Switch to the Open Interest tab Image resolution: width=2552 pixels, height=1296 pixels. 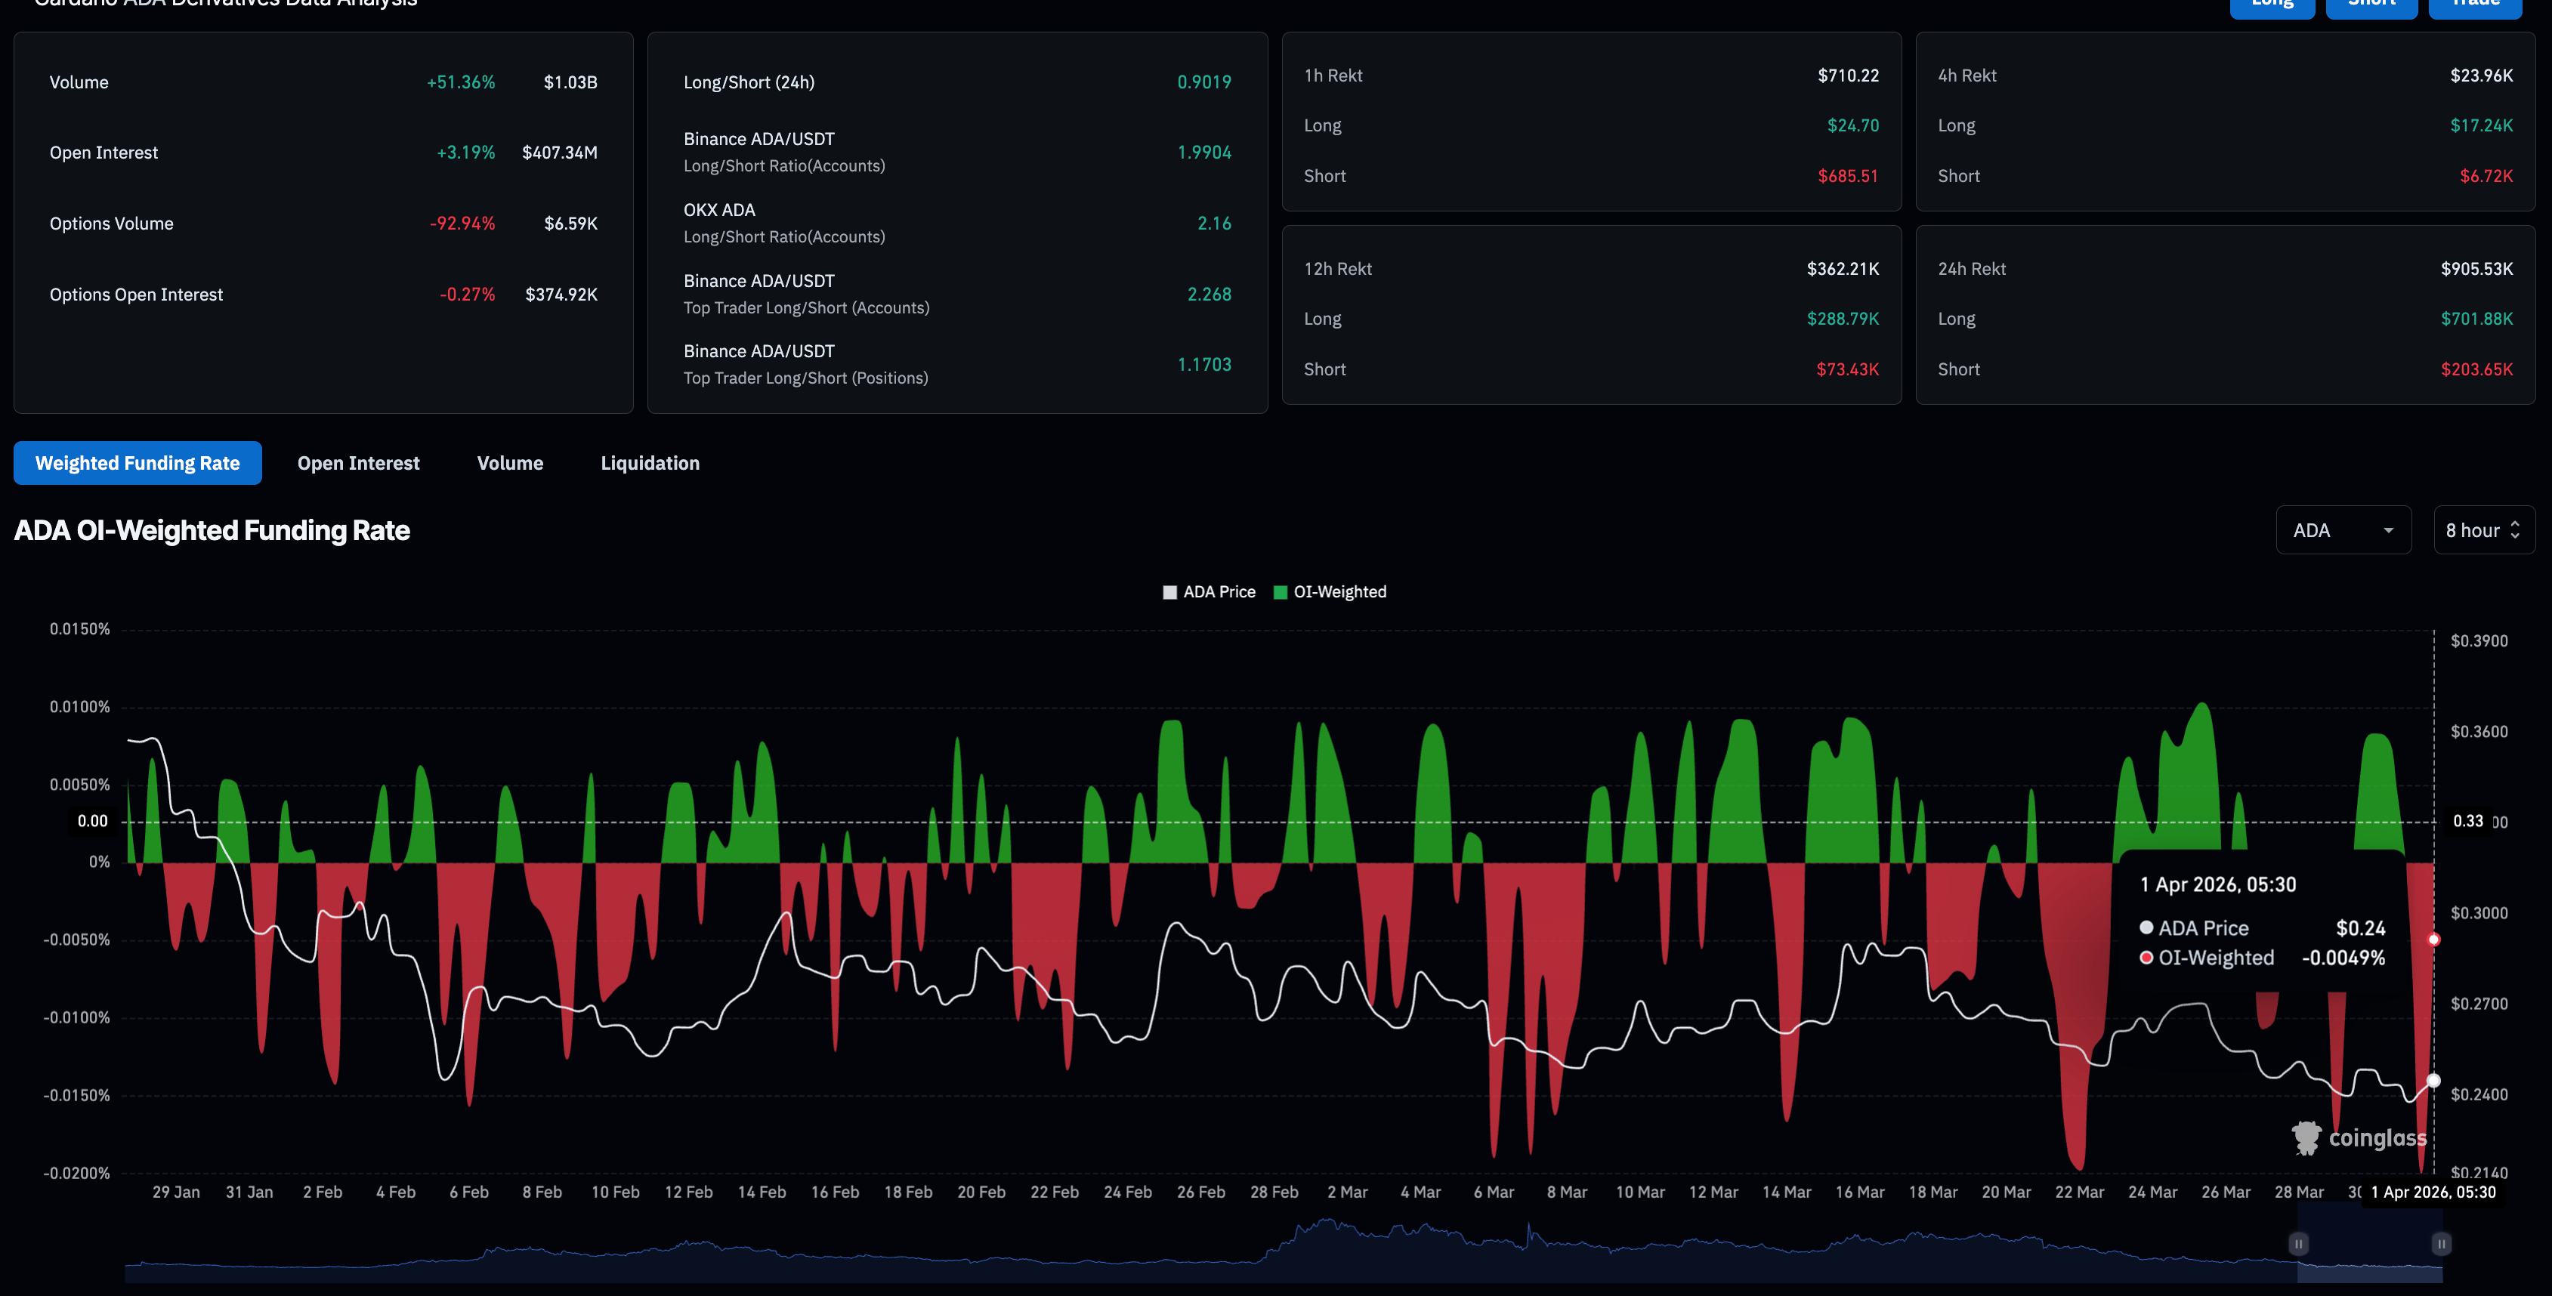click(357, 464)
